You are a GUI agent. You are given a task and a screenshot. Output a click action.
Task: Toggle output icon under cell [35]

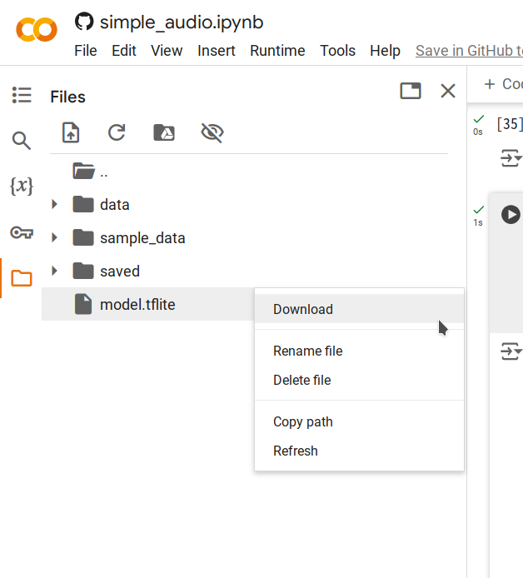point(511,157)
